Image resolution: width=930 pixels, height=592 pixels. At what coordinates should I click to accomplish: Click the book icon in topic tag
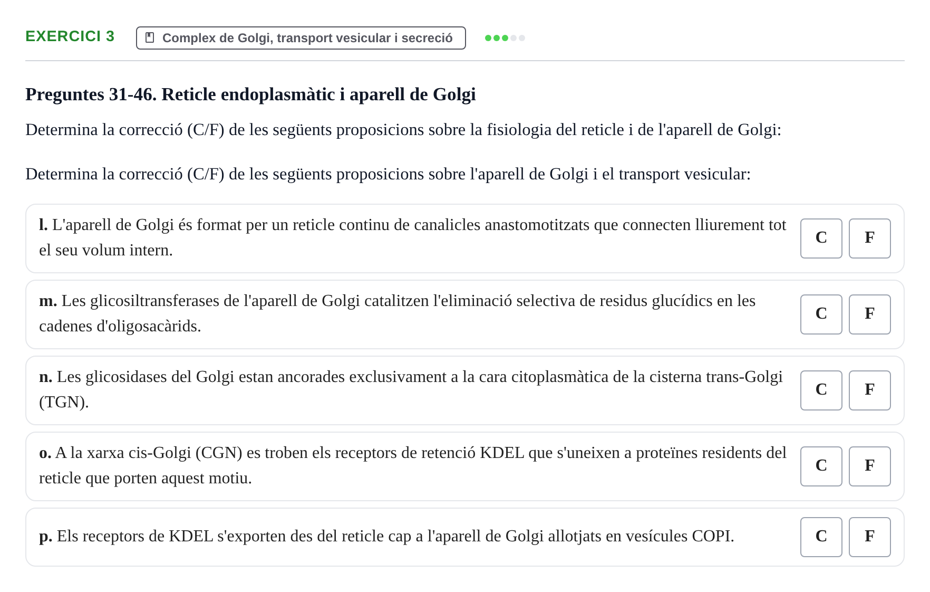tap(150, 38)
